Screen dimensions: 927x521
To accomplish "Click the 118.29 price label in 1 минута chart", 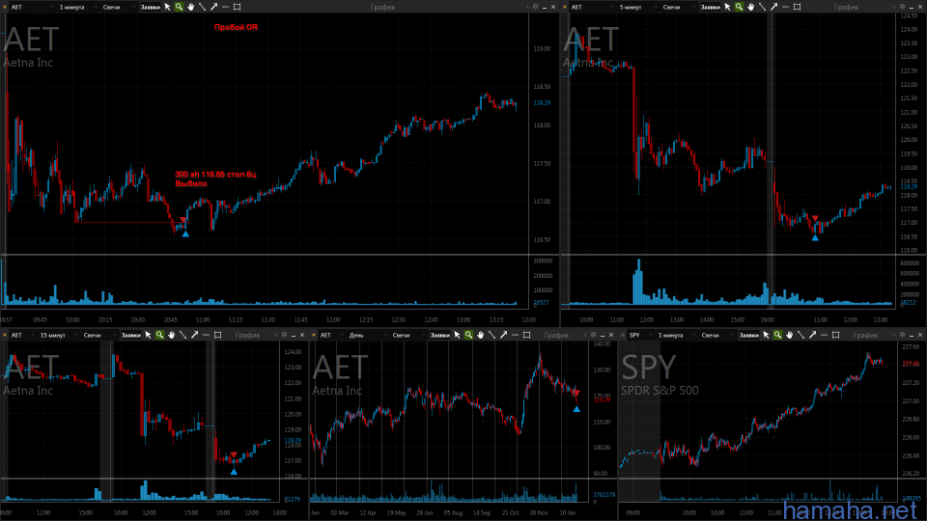I will pyautogui.click(x=542, y=103).
